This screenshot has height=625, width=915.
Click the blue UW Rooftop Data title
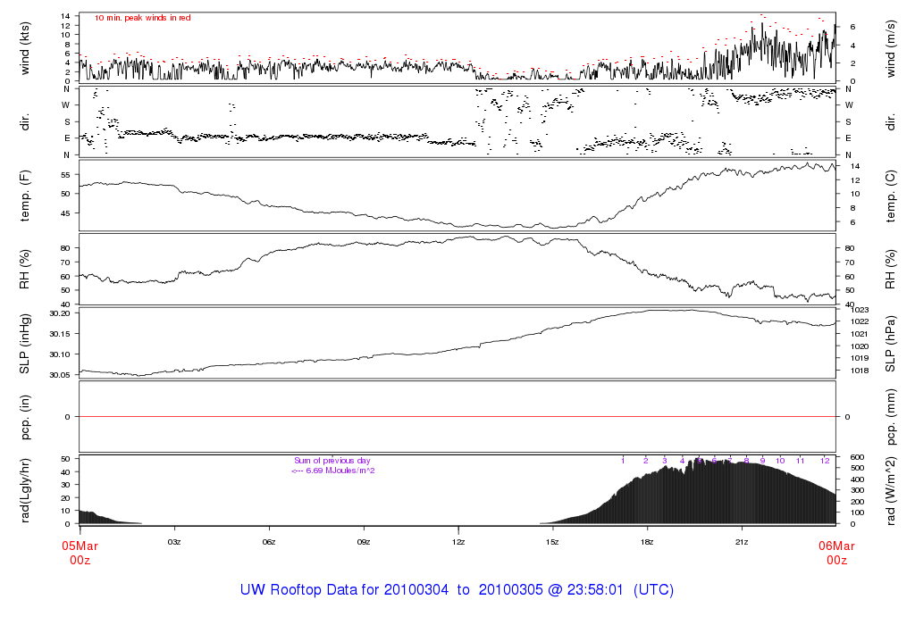tap(457, 590)
